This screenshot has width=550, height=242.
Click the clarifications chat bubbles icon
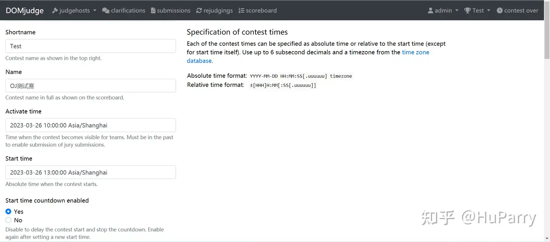(x=106, y=11)
